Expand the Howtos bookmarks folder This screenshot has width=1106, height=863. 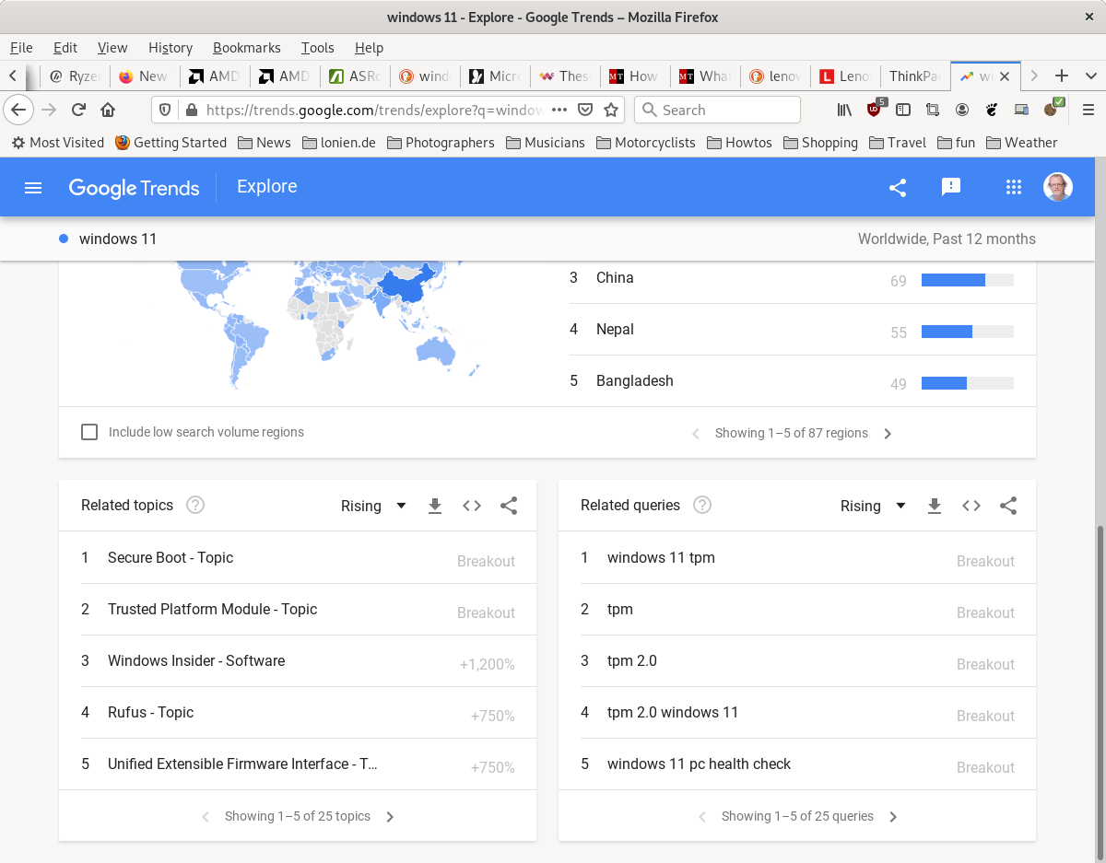(x=739, y=143)
